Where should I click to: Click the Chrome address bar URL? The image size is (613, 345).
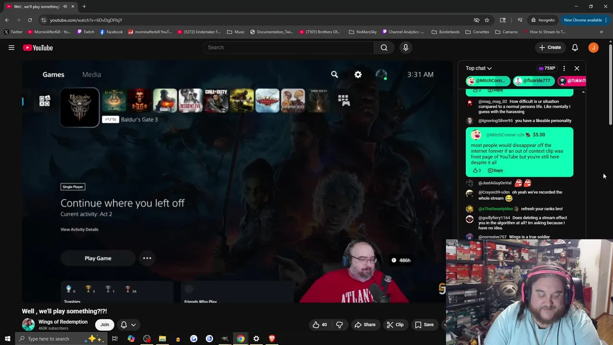coord(86,20)
